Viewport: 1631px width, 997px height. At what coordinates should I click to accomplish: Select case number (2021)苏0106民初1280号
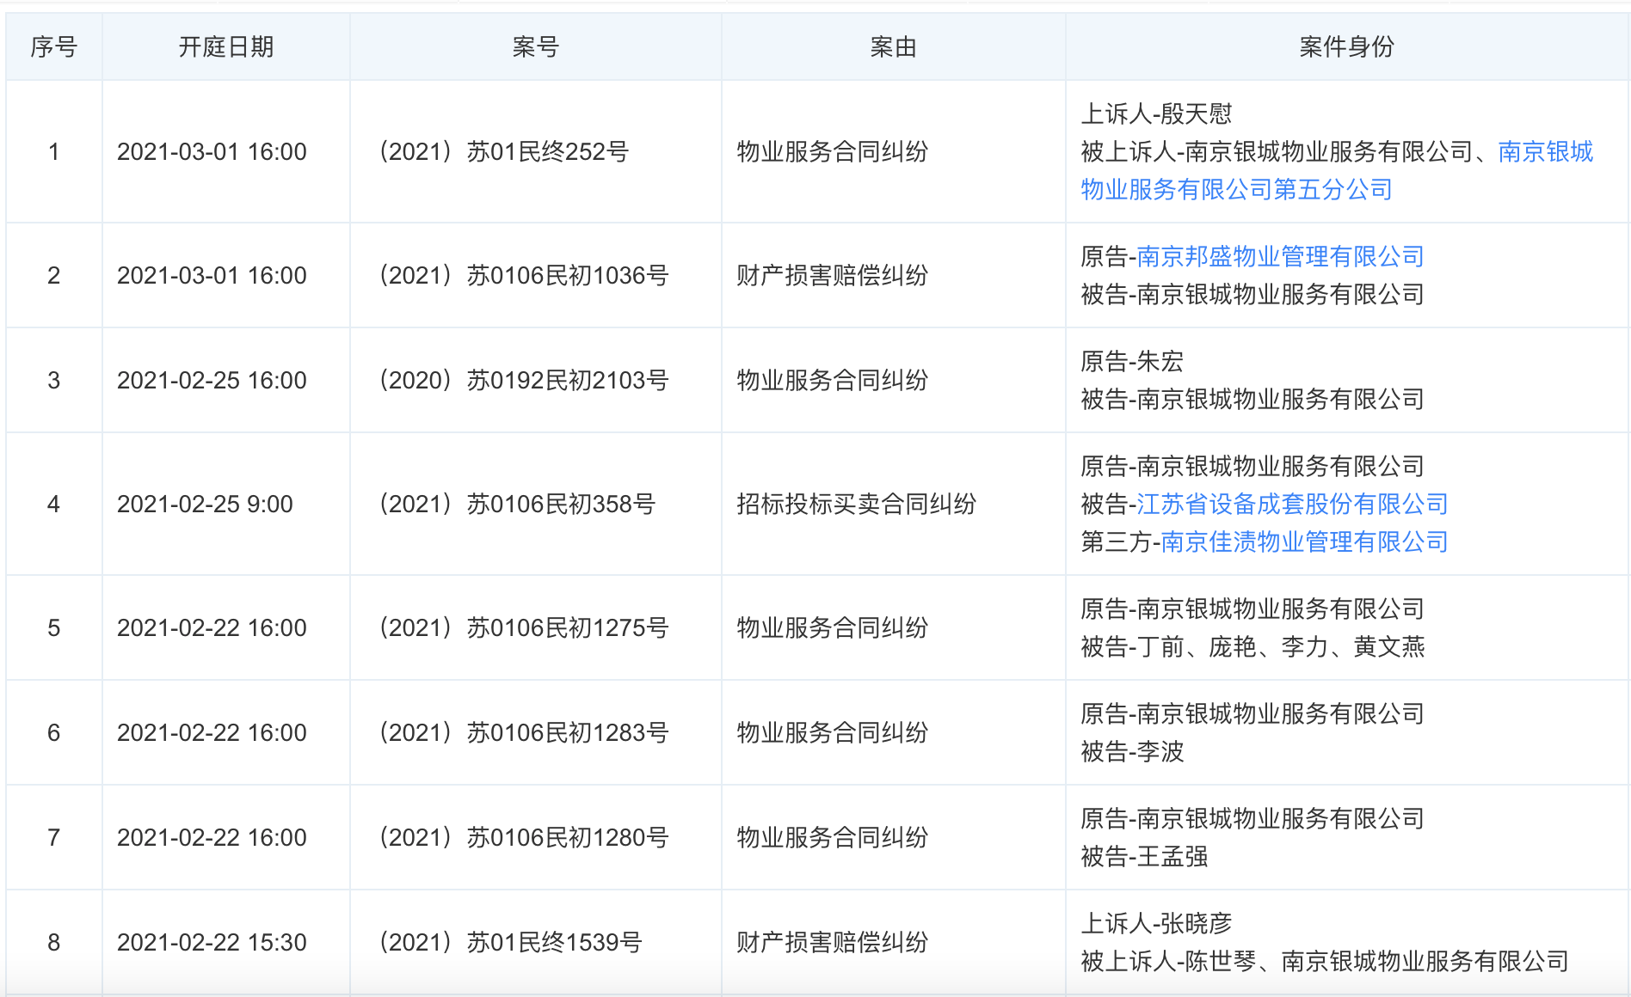[523, 837]
